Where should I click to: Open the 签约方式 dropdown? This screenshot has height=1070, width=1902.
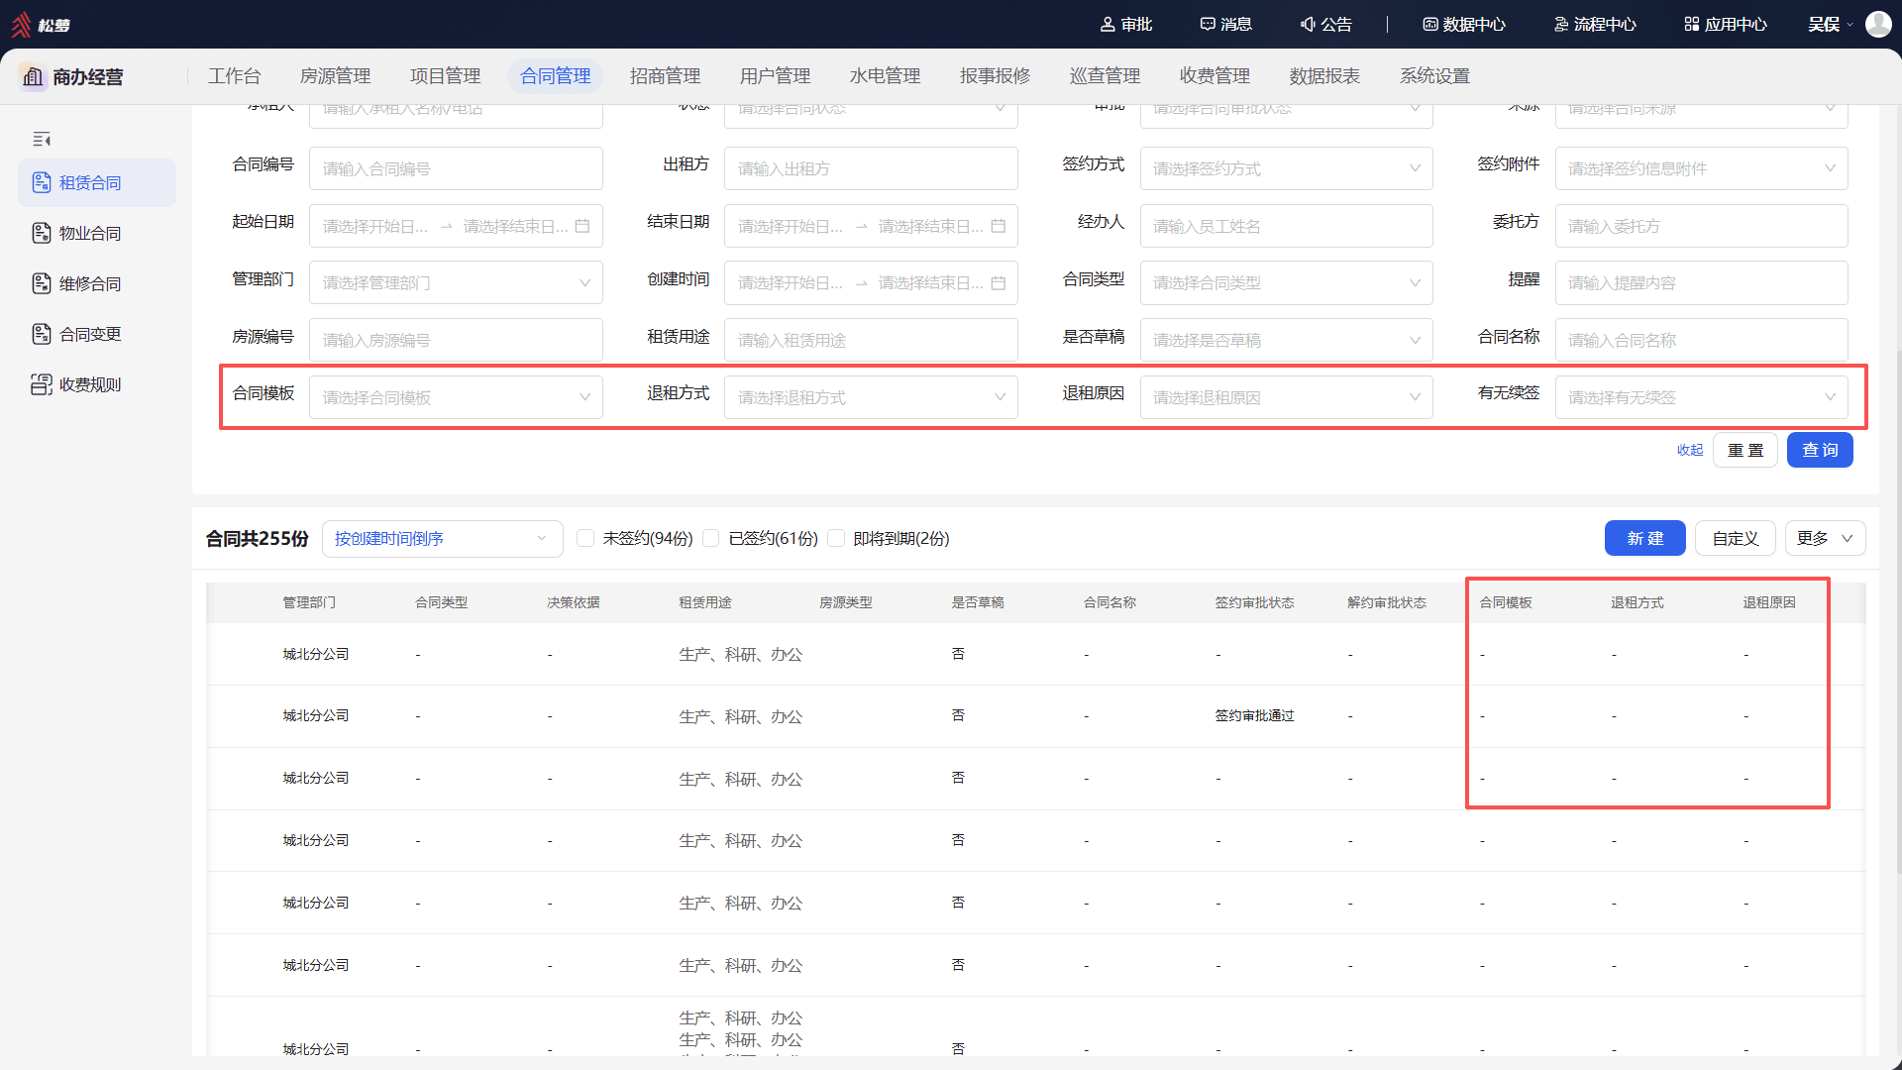click(x=1286, y=168)
